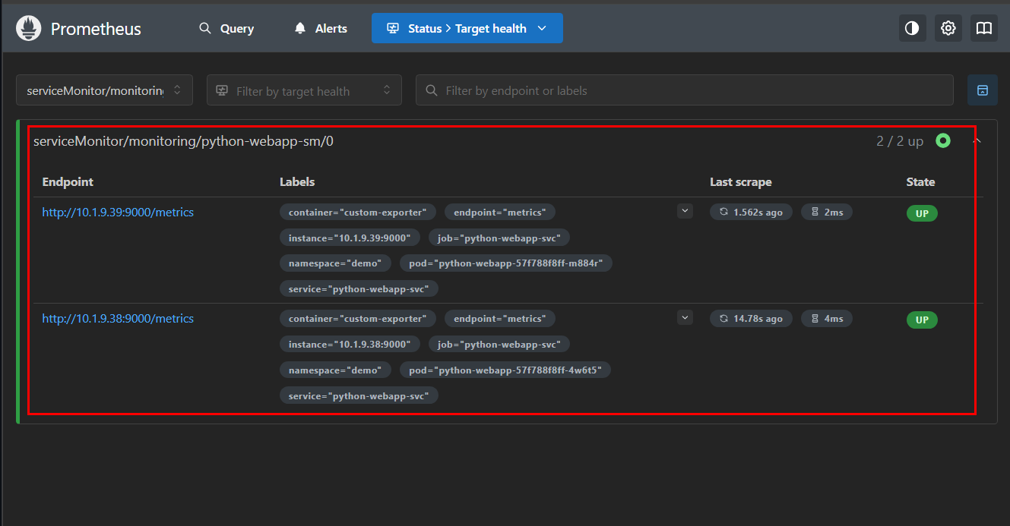Viewport: 1010px width, 526px height.
Task: Click the instance="10.1.9.38:9000" label
Action: click(x=350, y=344)
